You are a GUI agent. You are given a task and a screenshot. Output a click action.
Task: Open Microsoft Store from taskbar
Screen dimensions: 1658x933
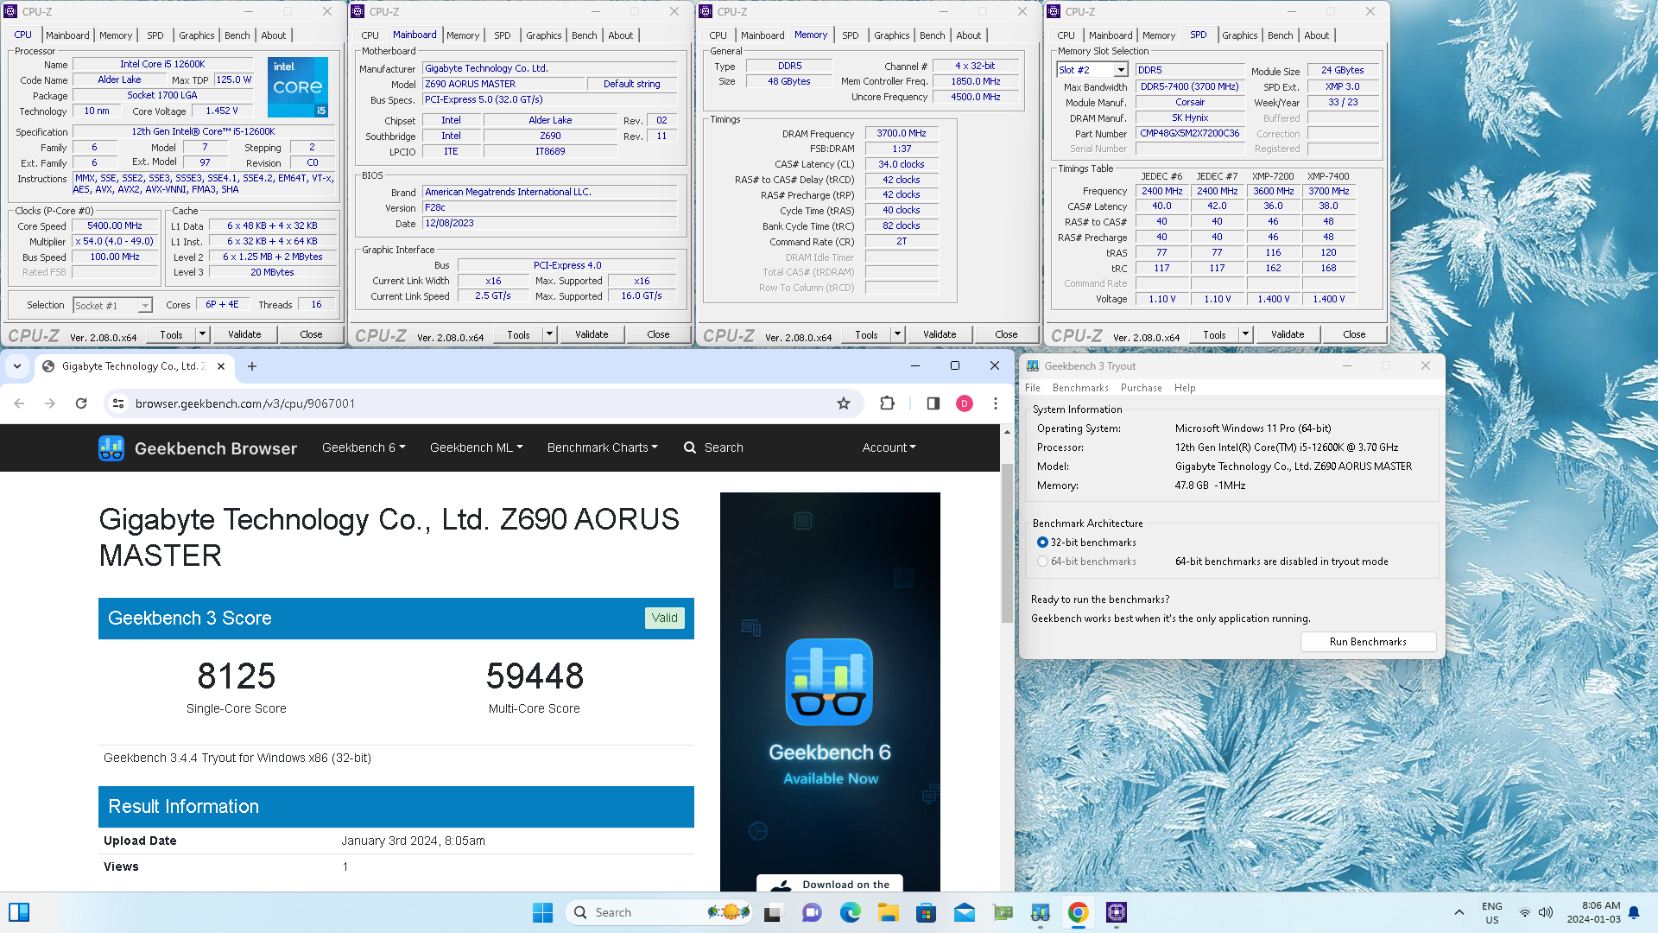click(927, 912)
